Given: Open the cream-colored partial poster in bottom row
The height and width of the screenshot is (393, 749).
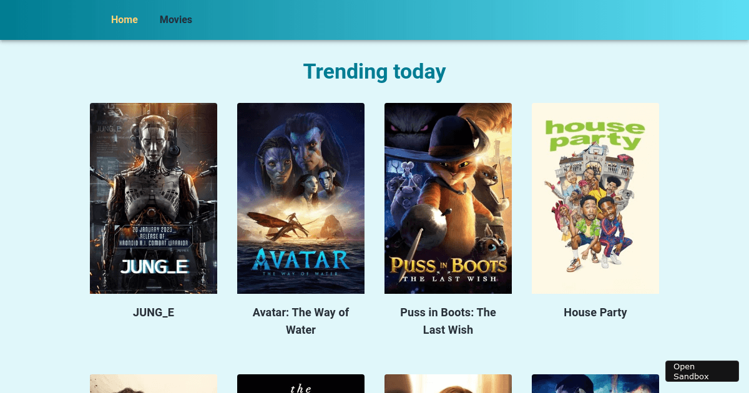Looking at the screenshot, I should coord(154,384).
